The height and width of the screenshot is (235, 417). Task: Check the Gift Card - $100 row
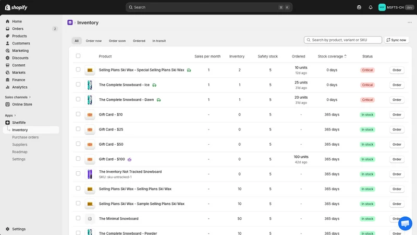(x=78, y=159)
